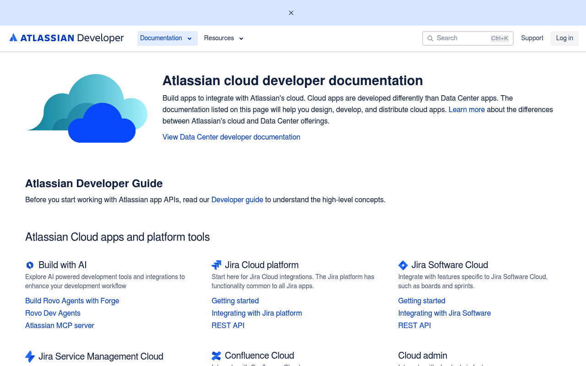
Task: Click the Atlassian Developer logo
Action: point(66,38)
